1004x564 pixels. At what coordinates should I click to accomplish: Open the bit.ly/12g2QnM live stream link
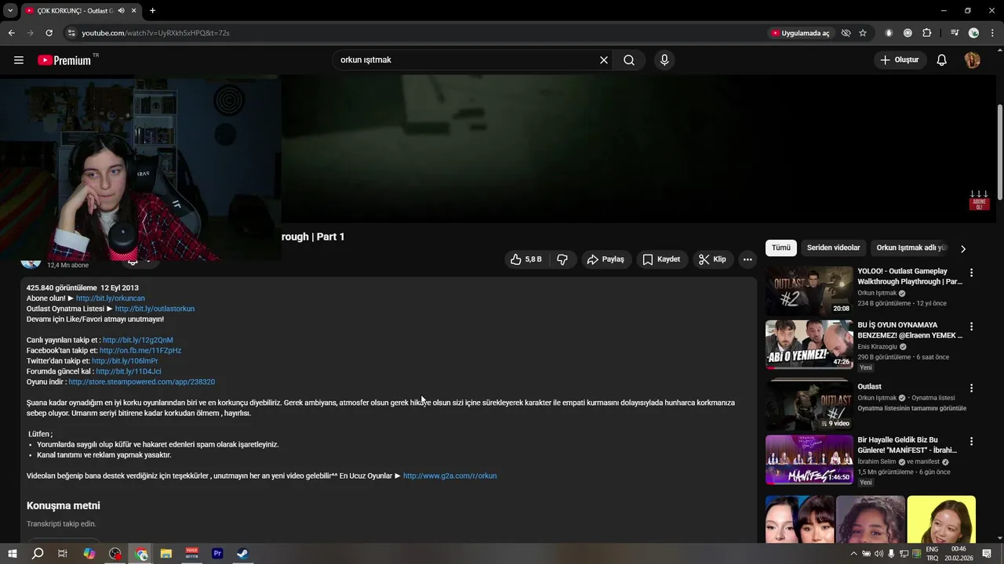pos(138,340)
